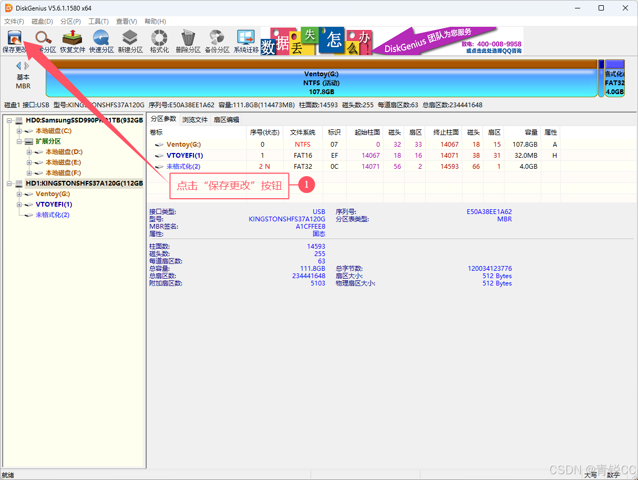Click the DiskGenius advertisement banner

click(x=392, y=41)
